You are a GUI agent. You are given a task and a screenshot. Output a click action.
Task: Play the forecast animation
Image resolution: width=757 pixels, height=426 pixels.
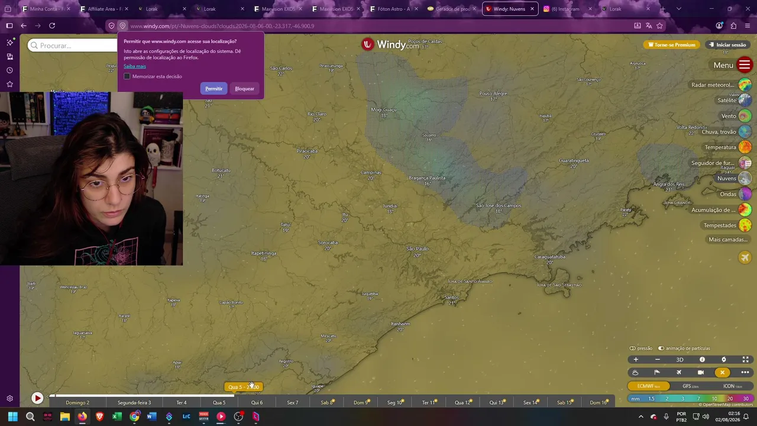click(x=37, y=398)
